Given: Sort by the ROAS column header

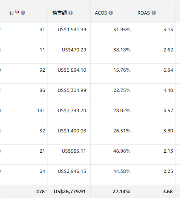Looking at the screenshot, I should pyautogui.click(x=143, y=13).
